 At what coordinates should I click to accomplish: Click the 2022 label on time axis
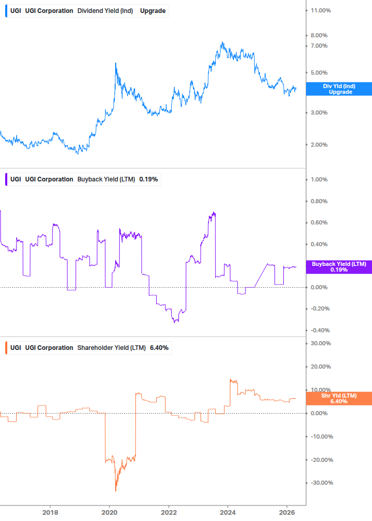tap(169, 512)
